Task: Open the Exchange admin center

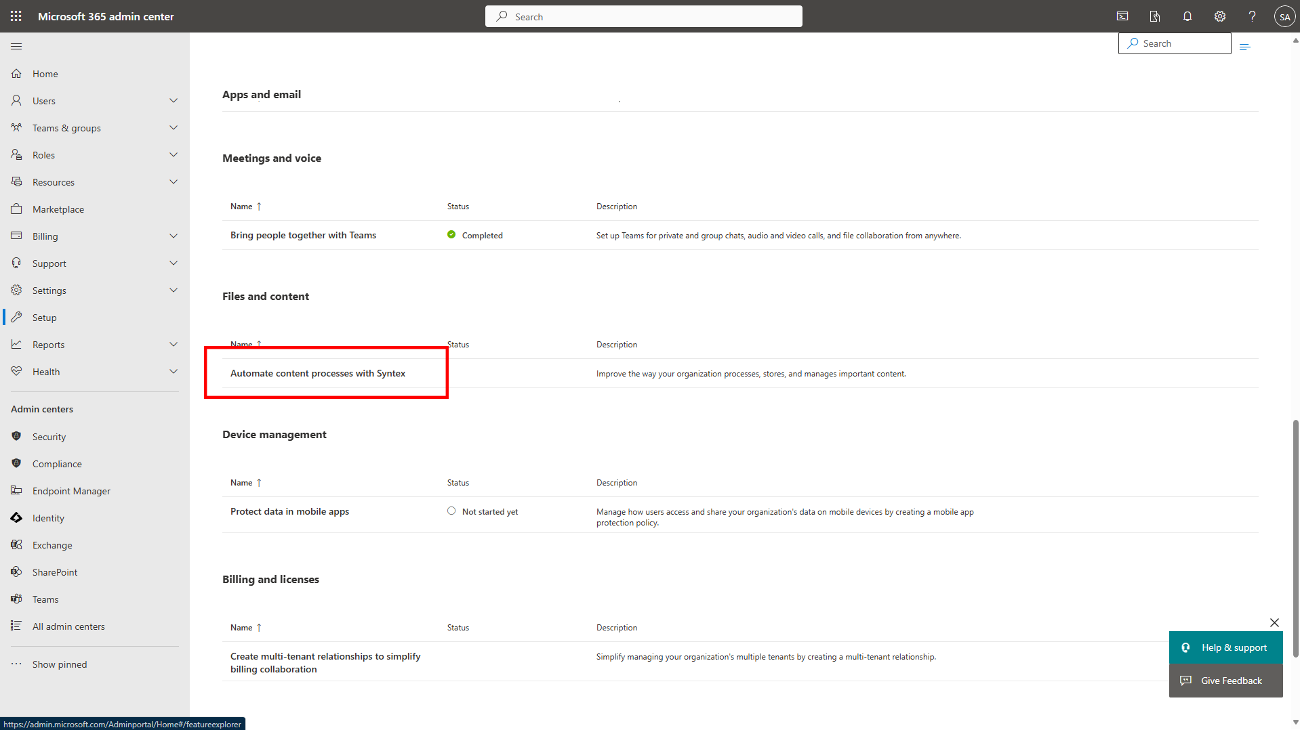Action: (x=52, y=544)
